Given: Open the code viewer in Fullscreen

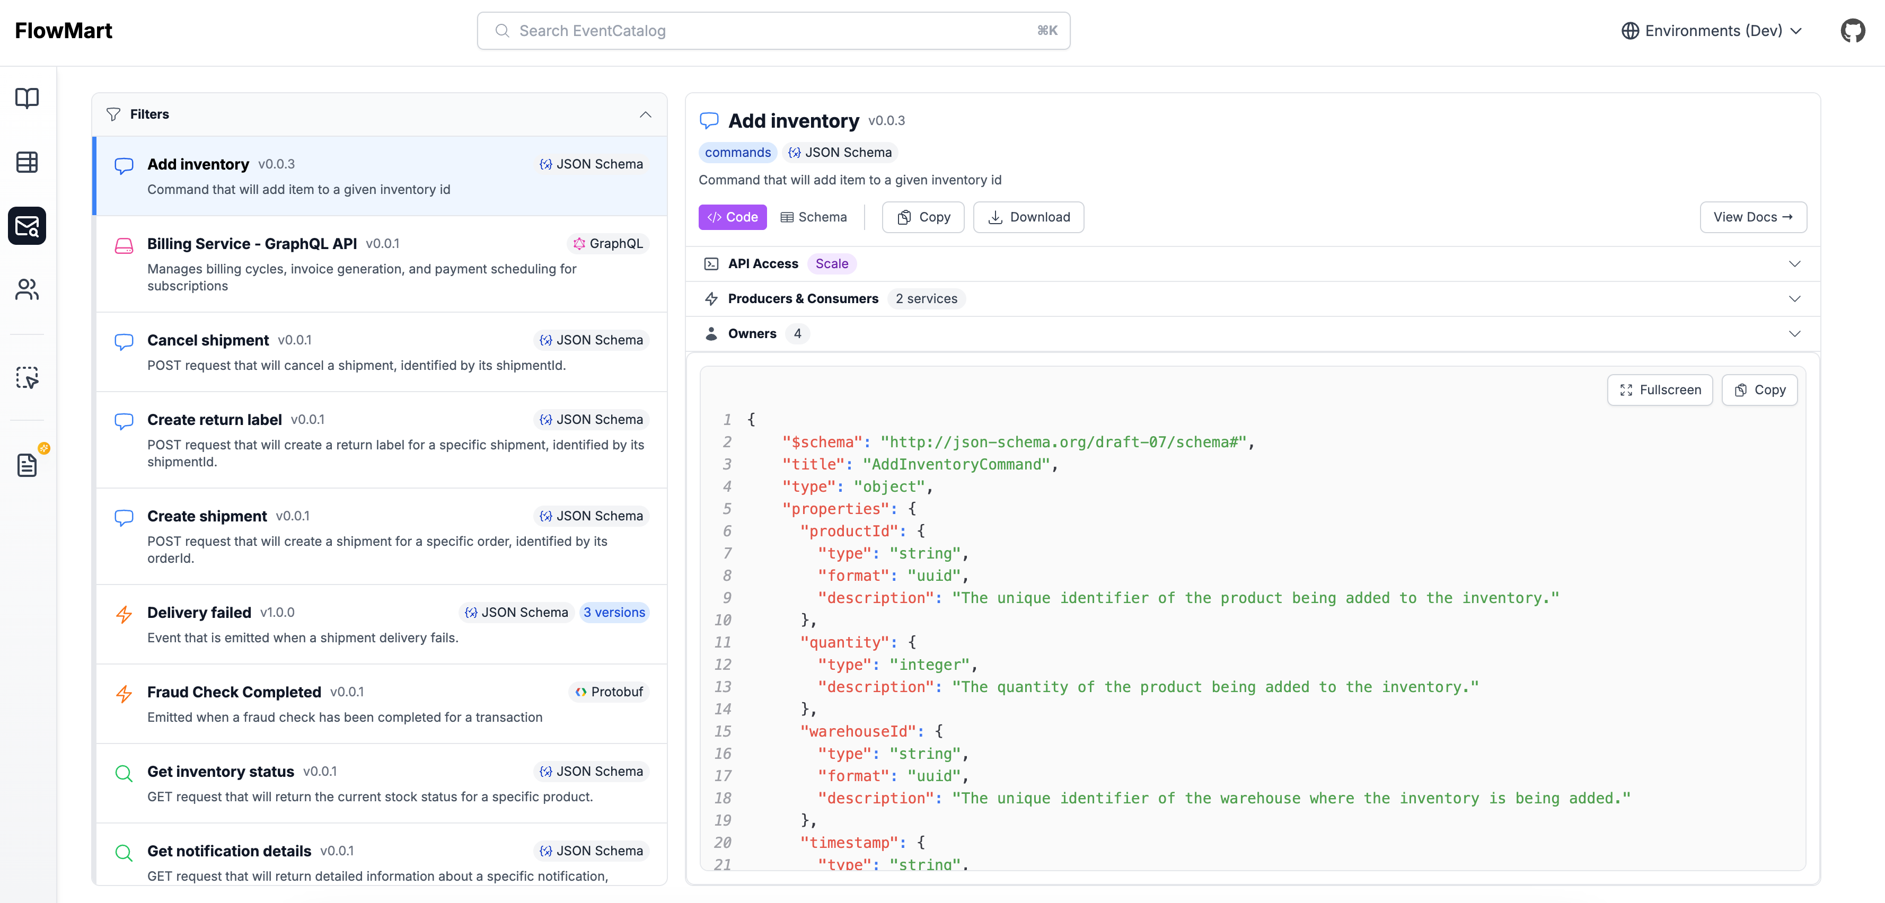Looking at the screenshot, I should point(1660,390).
